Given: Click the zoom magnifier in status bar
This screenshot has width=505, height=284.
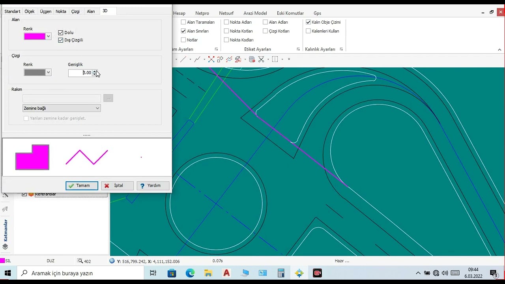Looking at the screenshot, I should pos(80,261).
